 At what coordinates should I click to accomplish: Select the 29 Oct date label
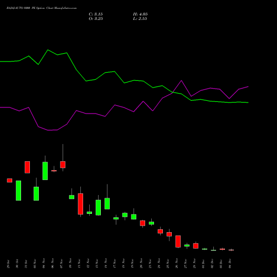8,264
